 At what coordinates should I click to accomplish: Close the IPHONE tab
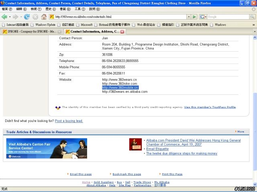[60, 32]
